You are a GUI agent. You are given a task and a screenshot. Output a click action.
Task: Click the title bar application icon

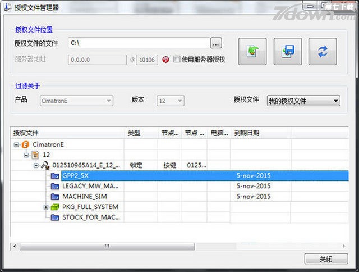pyautogui.click(x=7, y=7)
